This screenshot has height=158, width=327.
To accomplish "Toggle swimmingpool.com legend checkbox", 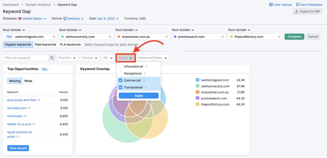I will click(x=197, y=80).
